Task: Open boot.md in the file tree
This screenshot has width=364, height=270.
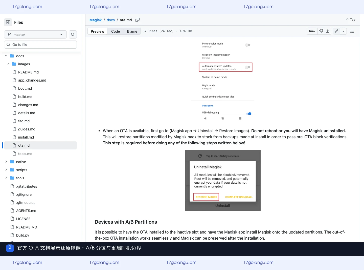Action: click(x=25, y=88)
